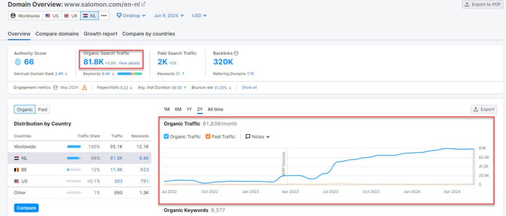The height and width of the screenshot is (216, 506).
Task: Set chart range to 6M
Action: (178, 109)
